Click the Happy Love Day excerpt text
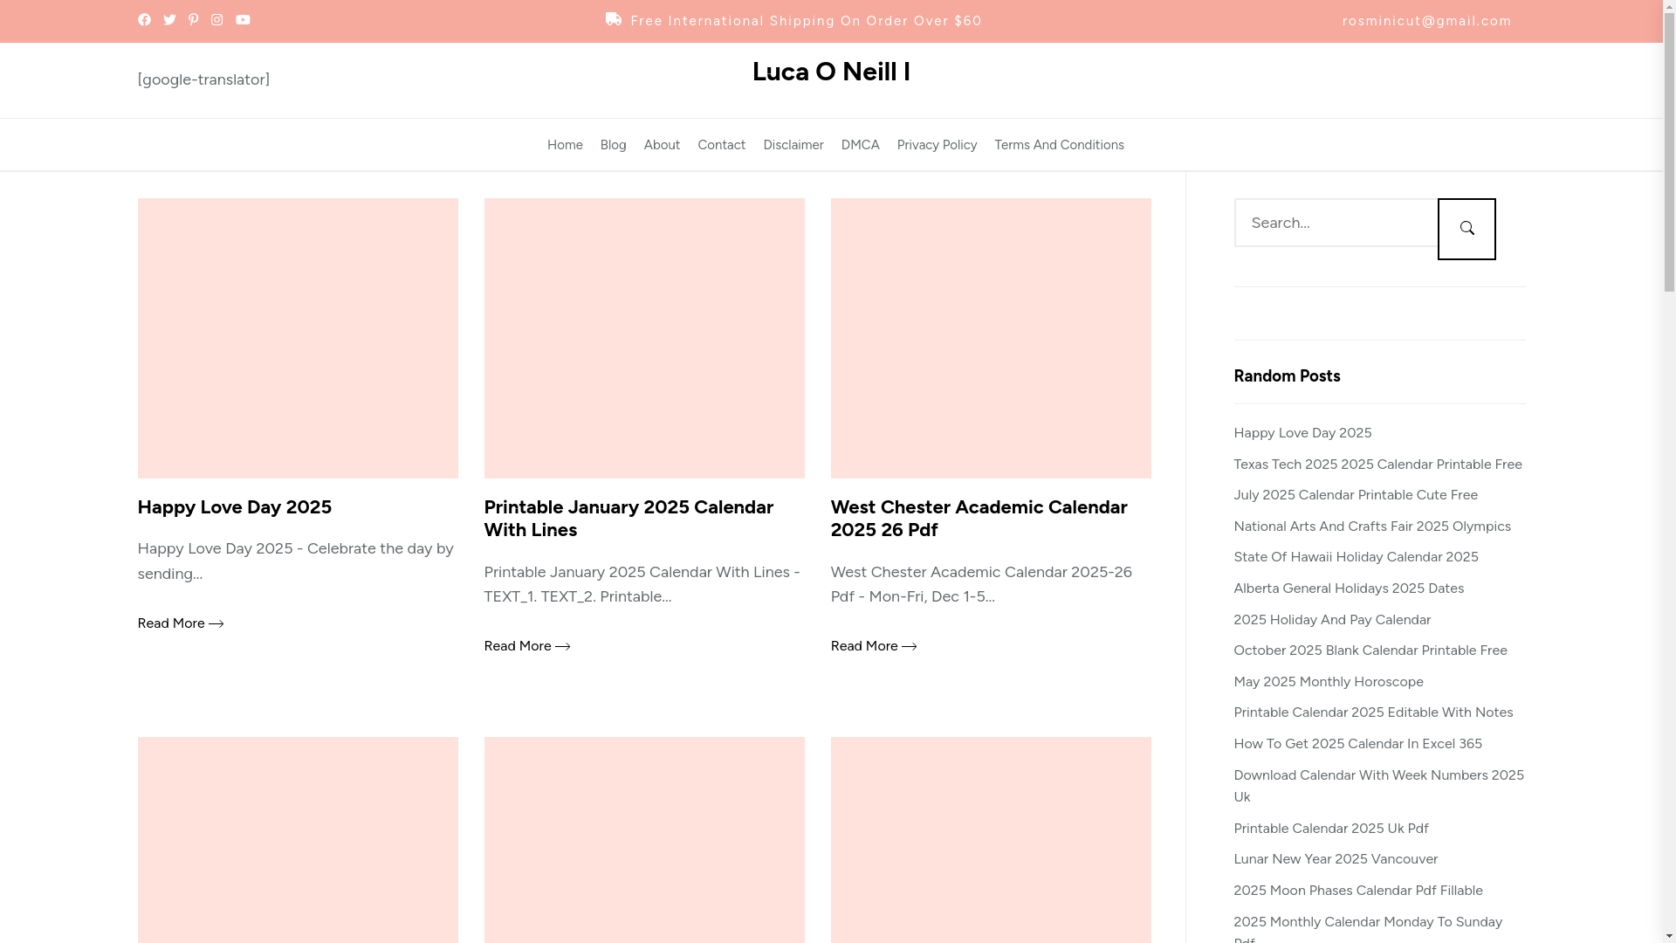The width and height of the screenshot is (1676, 943). tap(296, 561)
